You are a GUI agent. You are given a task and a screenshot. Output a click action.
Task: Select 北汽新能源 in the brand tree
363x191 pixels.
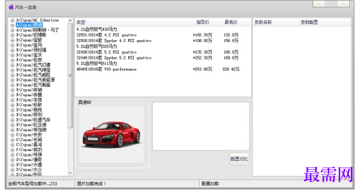pyautogui.click(x=36, y=80)
